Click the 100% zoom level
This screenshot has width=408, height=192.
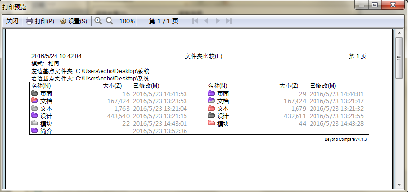coord(127,21)
